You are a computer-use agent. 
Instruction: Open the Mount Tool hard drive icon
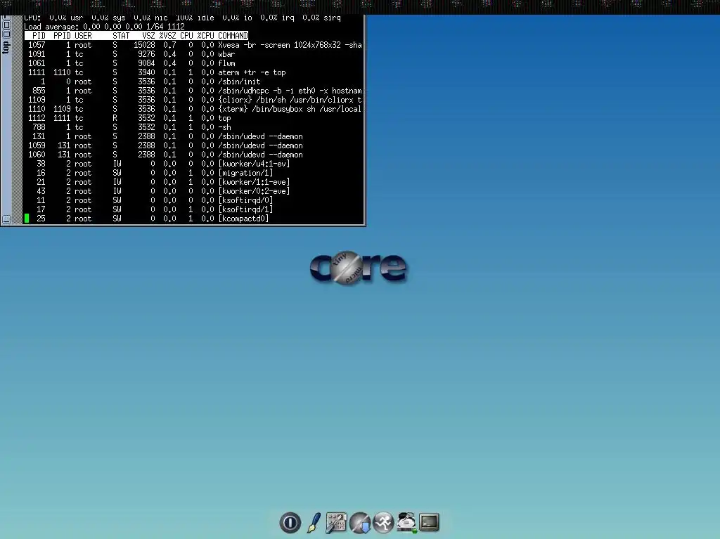(x=406, y=522)
